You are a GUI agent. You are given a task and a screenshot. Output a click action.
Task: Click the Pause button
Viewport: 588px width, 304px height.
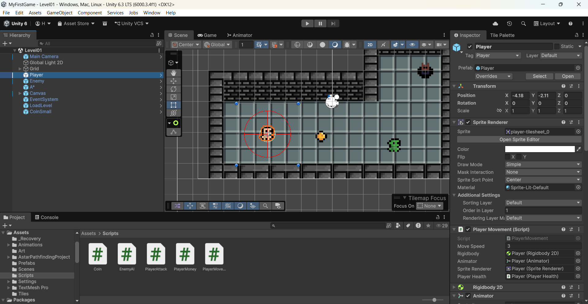pyautogui.click(x=320, y=24)
